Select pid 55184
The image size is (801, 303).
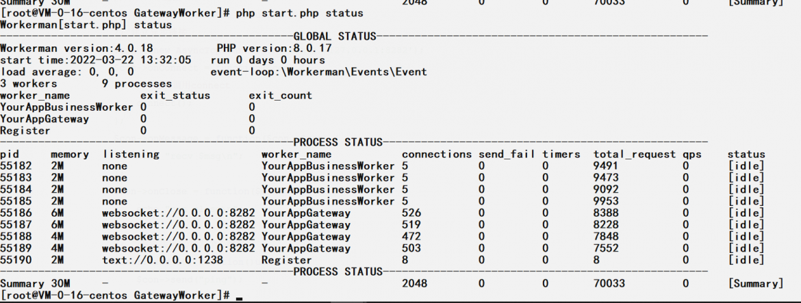pos(16,189)
